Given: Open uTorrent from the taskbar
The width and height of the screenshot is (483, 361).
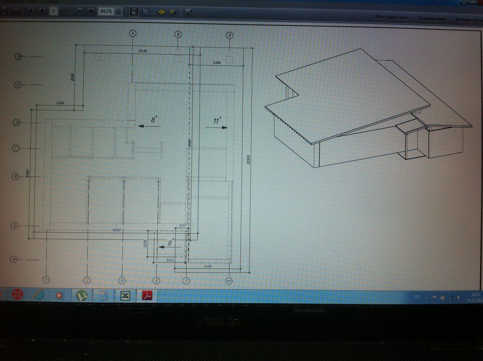Looking at the screenshot, I should [82, 295].
